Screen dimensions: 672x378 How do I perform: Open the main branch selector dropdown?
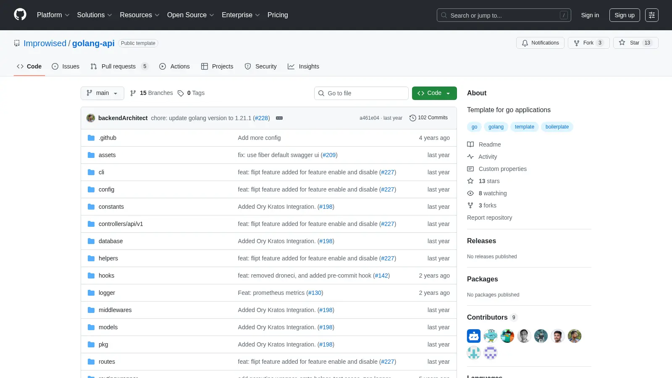pos(102,93)
